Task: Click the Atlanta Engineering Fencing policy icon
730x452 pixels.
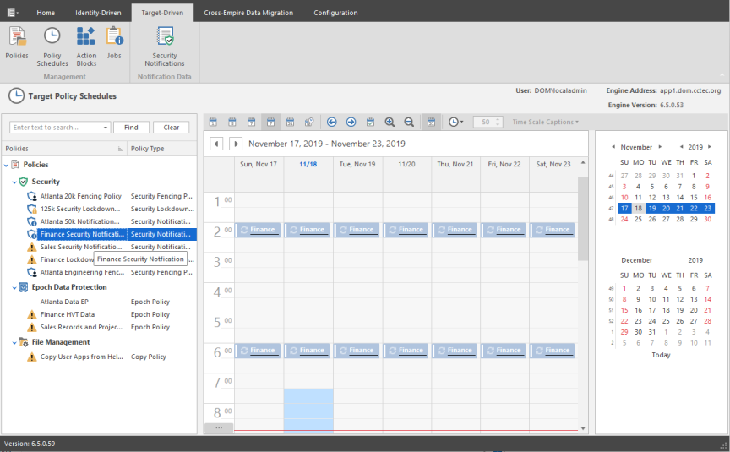Action: 31,272
